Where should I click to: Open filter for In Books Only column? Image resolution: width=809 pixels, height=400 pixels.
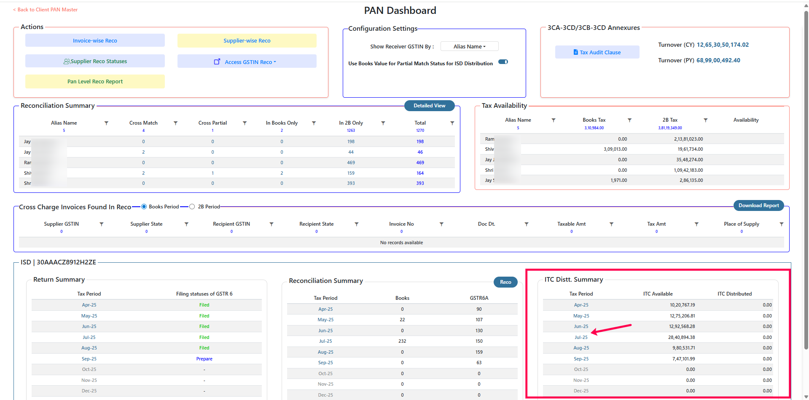point(314,123)
